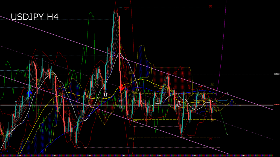The width and height of the screenshot is (280, 157).
Task: Select the 7/14 date marker
Action: click(19, 156)
